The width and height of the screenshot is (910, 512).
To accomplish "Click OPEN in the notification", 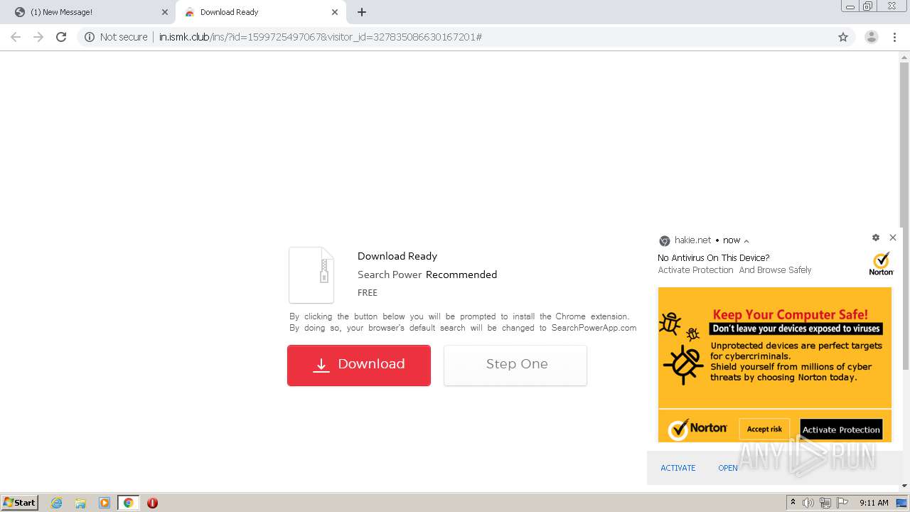I will [728, 468].
